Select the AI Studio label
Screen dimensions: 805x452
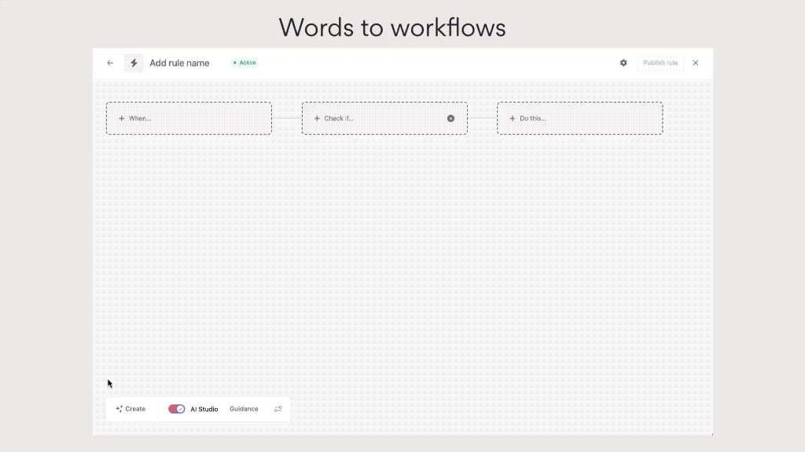204,409
